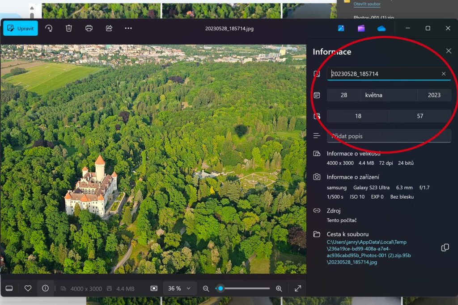
Task: Open the photo in OneDrive
Action: [381, 28]
